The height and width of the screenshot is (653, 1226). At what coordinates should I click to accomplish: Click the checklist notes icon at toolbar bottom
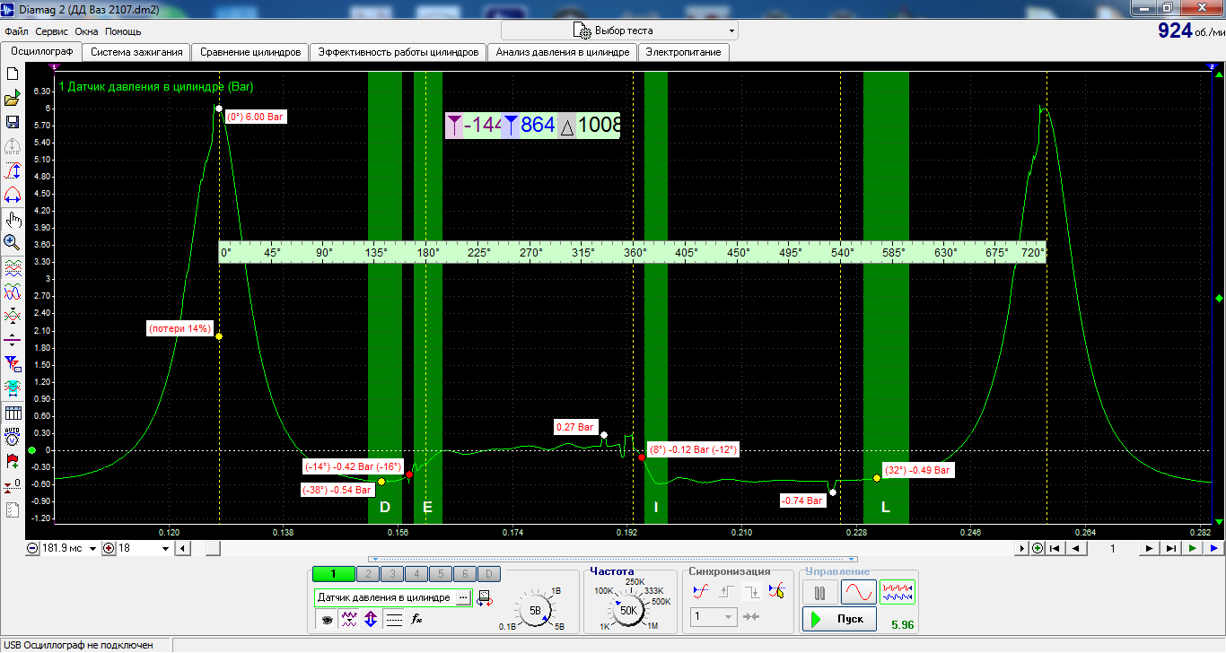click(13, 509)
